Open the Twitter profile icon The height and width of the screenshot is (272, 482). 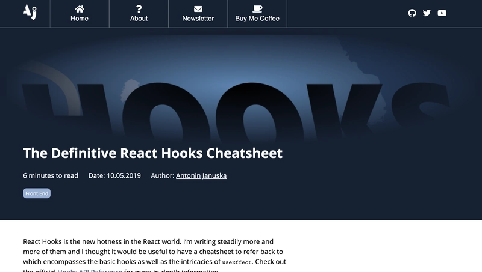tap(427, 13)
